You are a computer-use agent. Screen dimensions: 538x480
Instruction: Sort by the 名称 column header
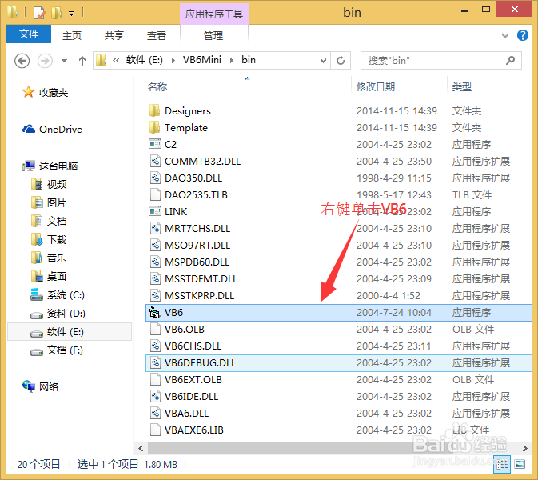[157, 87]
